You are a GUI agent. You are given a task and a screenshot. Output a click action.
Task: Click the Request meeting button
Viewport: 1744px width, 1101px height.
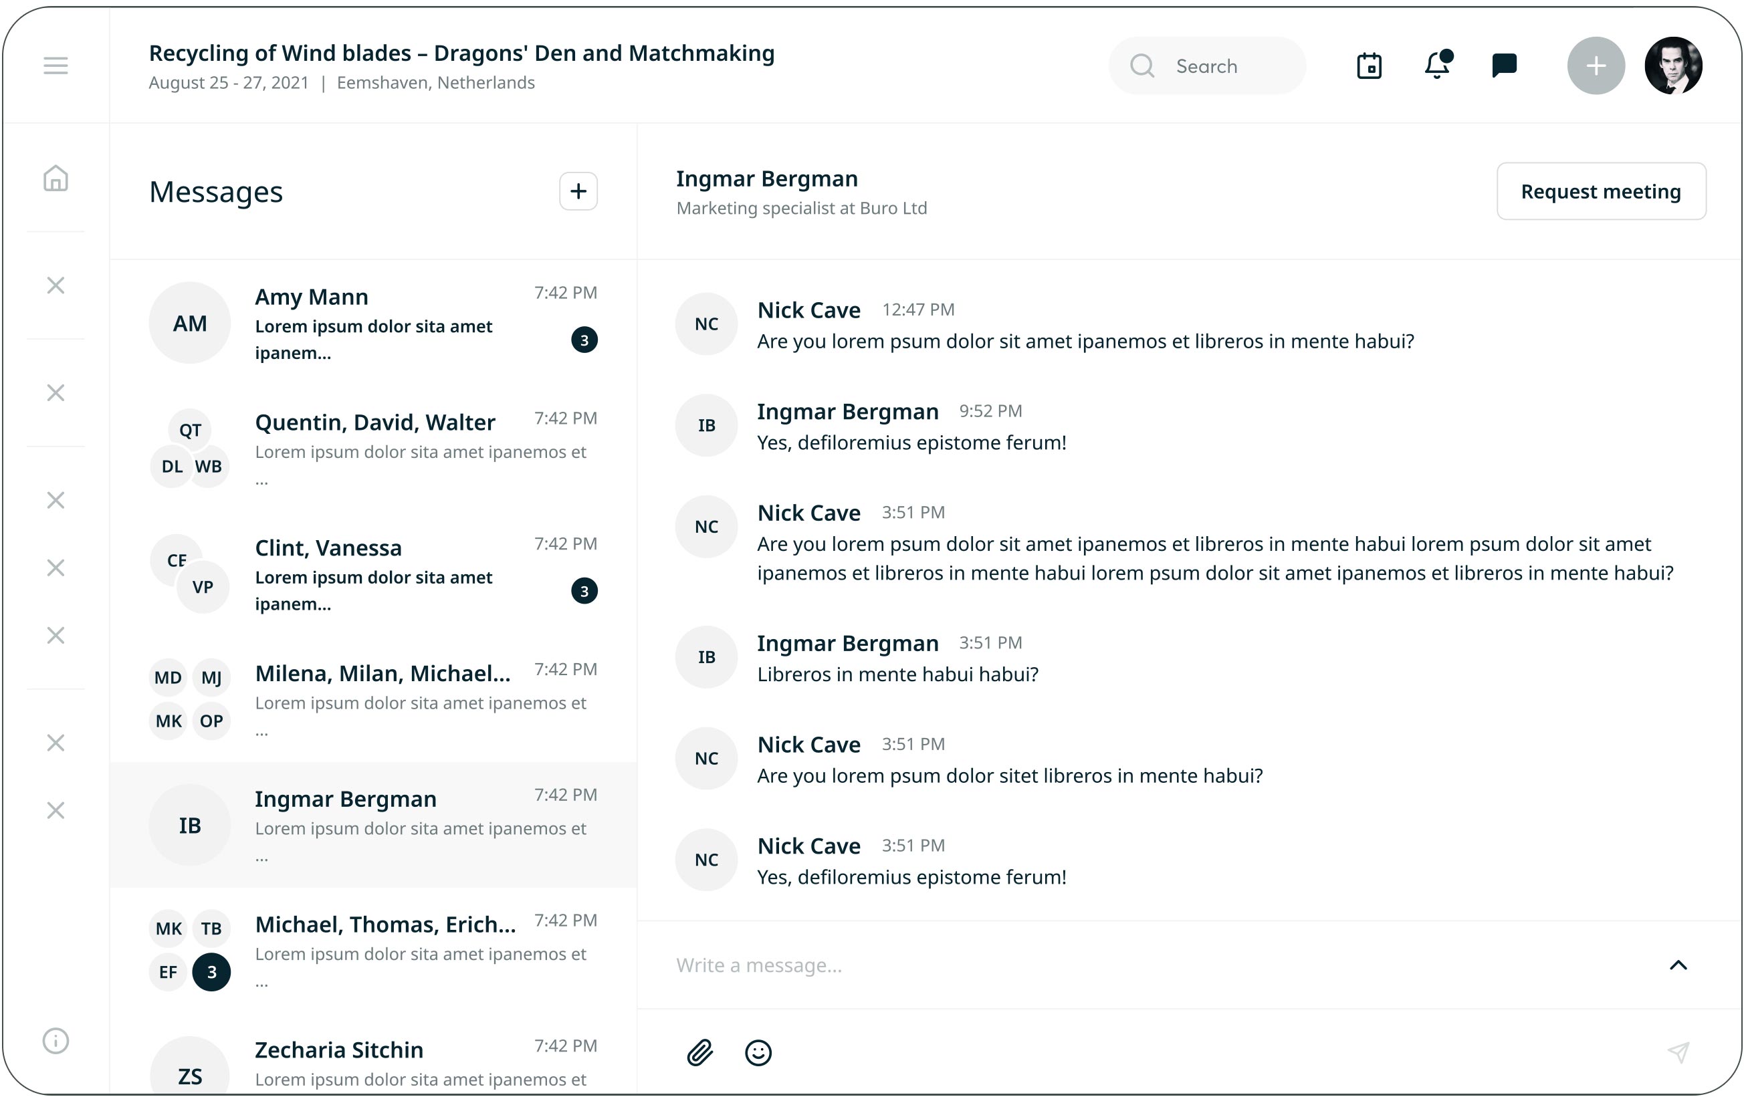click(1601, 191)
